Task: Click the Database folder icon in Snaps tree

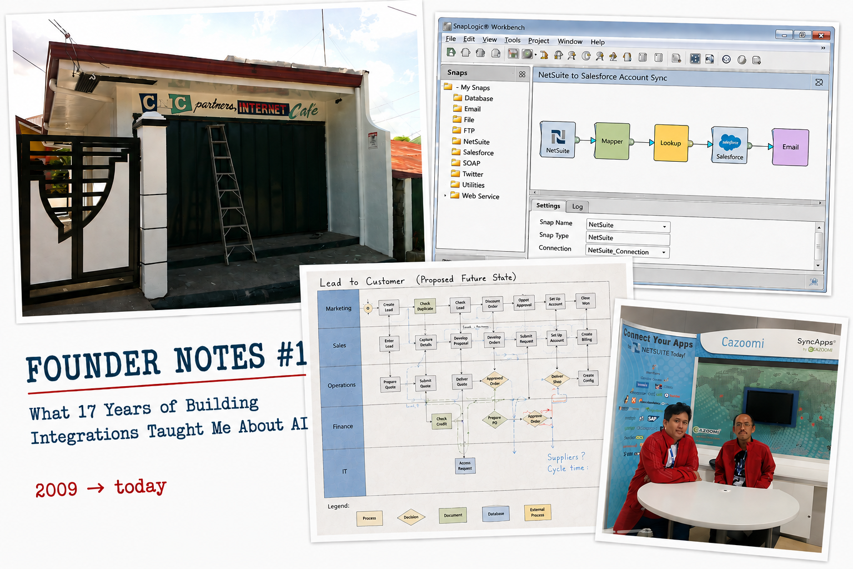Action: [x=458, y=98]
